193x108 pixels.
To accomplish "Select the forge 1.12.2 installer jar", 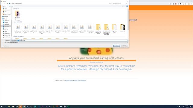I will pos(74,28).
